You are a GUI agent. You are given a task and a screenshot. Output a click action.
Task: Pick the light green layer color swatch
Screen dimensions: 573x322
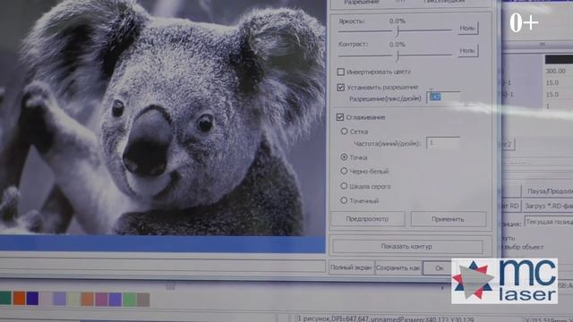129,300
